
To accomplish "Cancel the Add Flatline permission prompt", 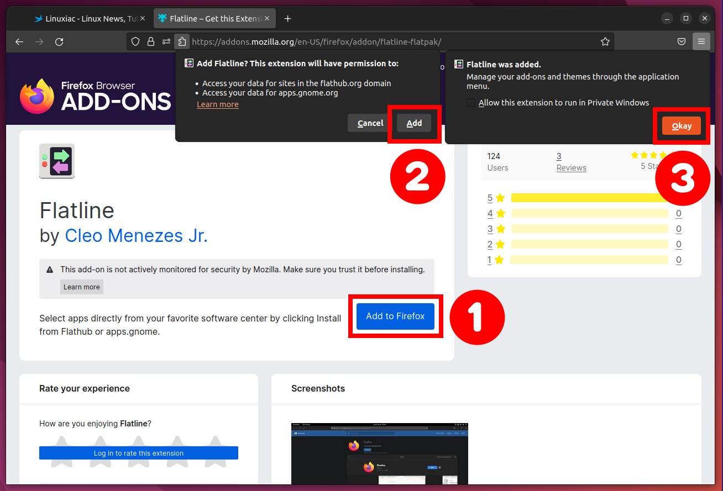I will coord(370,123).
